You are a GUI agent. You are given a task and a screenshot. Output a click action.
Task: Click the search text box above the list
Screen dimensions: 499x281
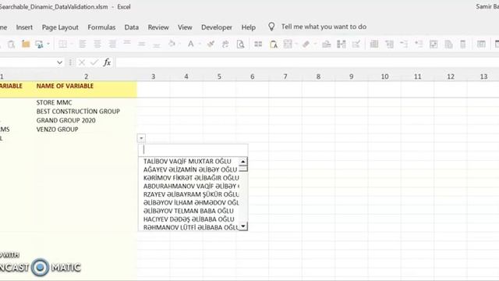[193, 150]
